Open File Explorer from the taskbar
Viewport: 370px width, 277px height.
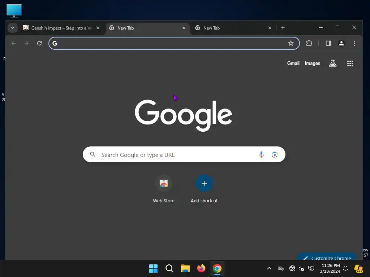click(185, 268)
